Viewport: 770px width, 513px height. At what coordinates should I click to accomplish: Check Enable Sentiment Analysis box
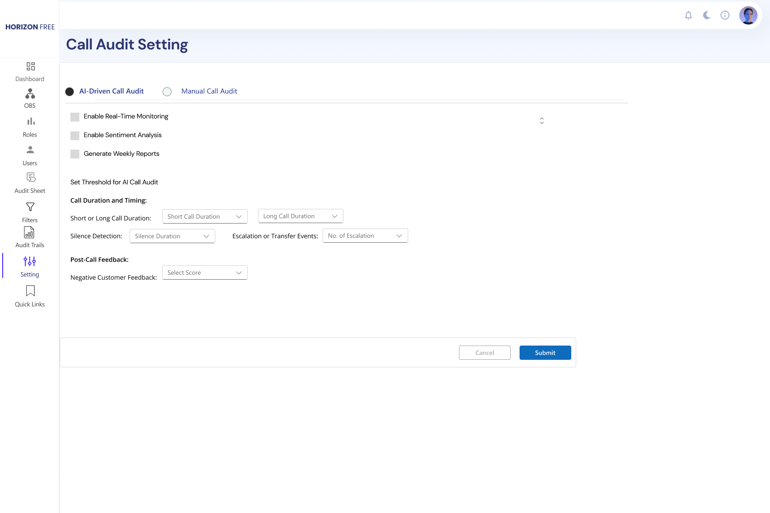coord(75,136)
